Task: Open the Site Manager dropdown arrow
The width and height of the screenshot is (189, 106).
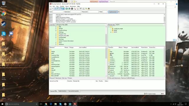Action: click(x=53, y=9)
